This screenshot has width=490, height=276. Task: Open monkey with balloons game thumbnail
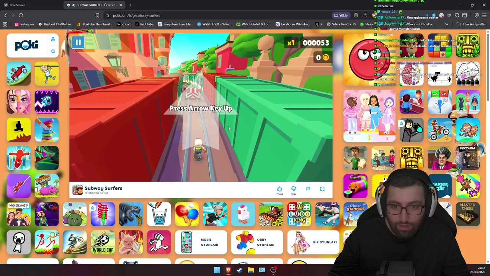468,130
